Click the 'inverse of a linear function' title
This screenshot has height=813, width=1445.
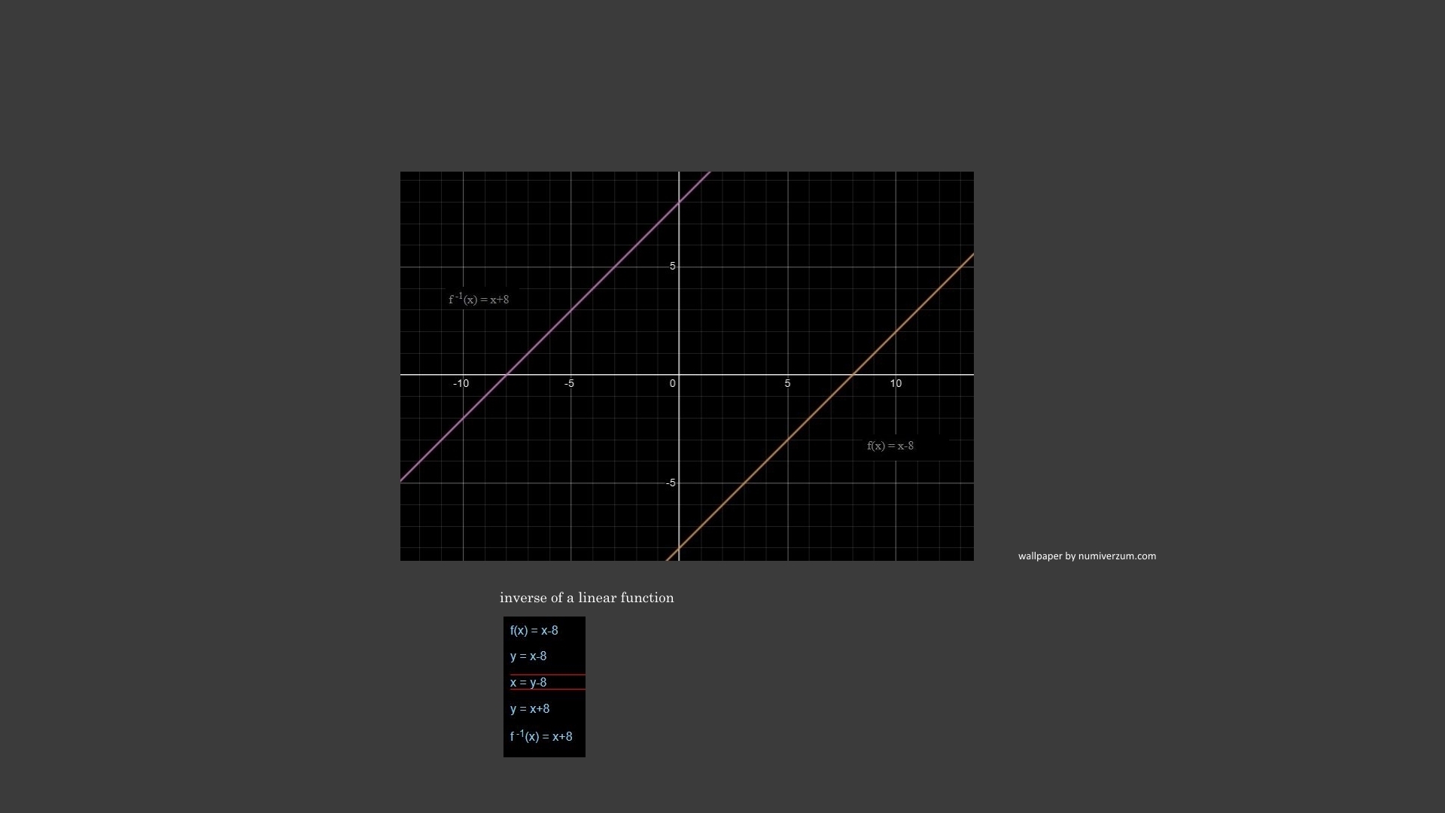click(x=586, y=598)
